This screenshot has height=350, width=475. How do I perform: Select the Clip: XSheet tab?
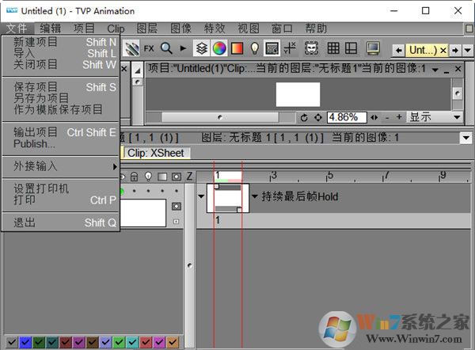pyautogui.click(x=156, y=153)
